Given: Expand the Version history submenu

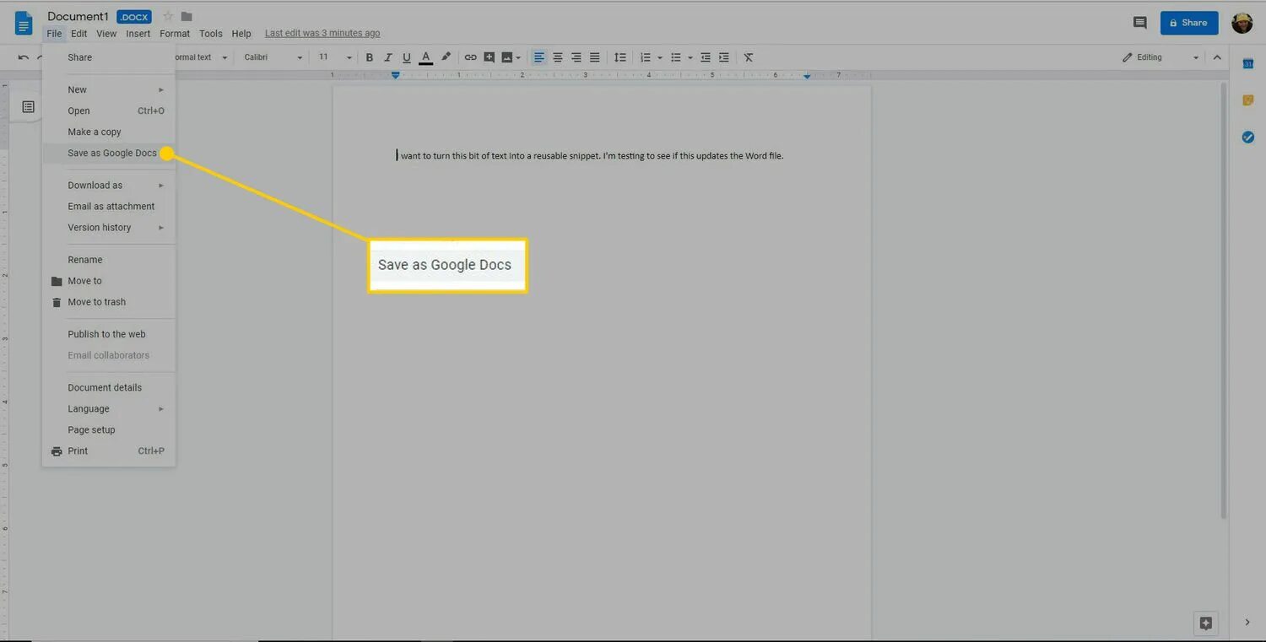Looking at the screenshot, I should (x=109, y=227).
